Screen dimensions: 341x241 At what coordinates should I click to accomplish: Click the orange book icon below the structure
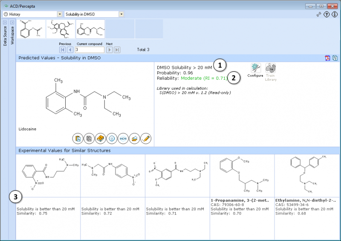(101, 138)
